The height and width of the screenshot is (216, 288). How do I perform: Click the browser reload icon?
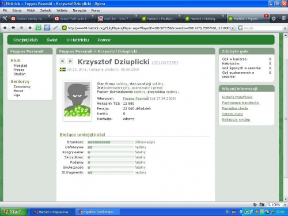click(x=39, y=28)
